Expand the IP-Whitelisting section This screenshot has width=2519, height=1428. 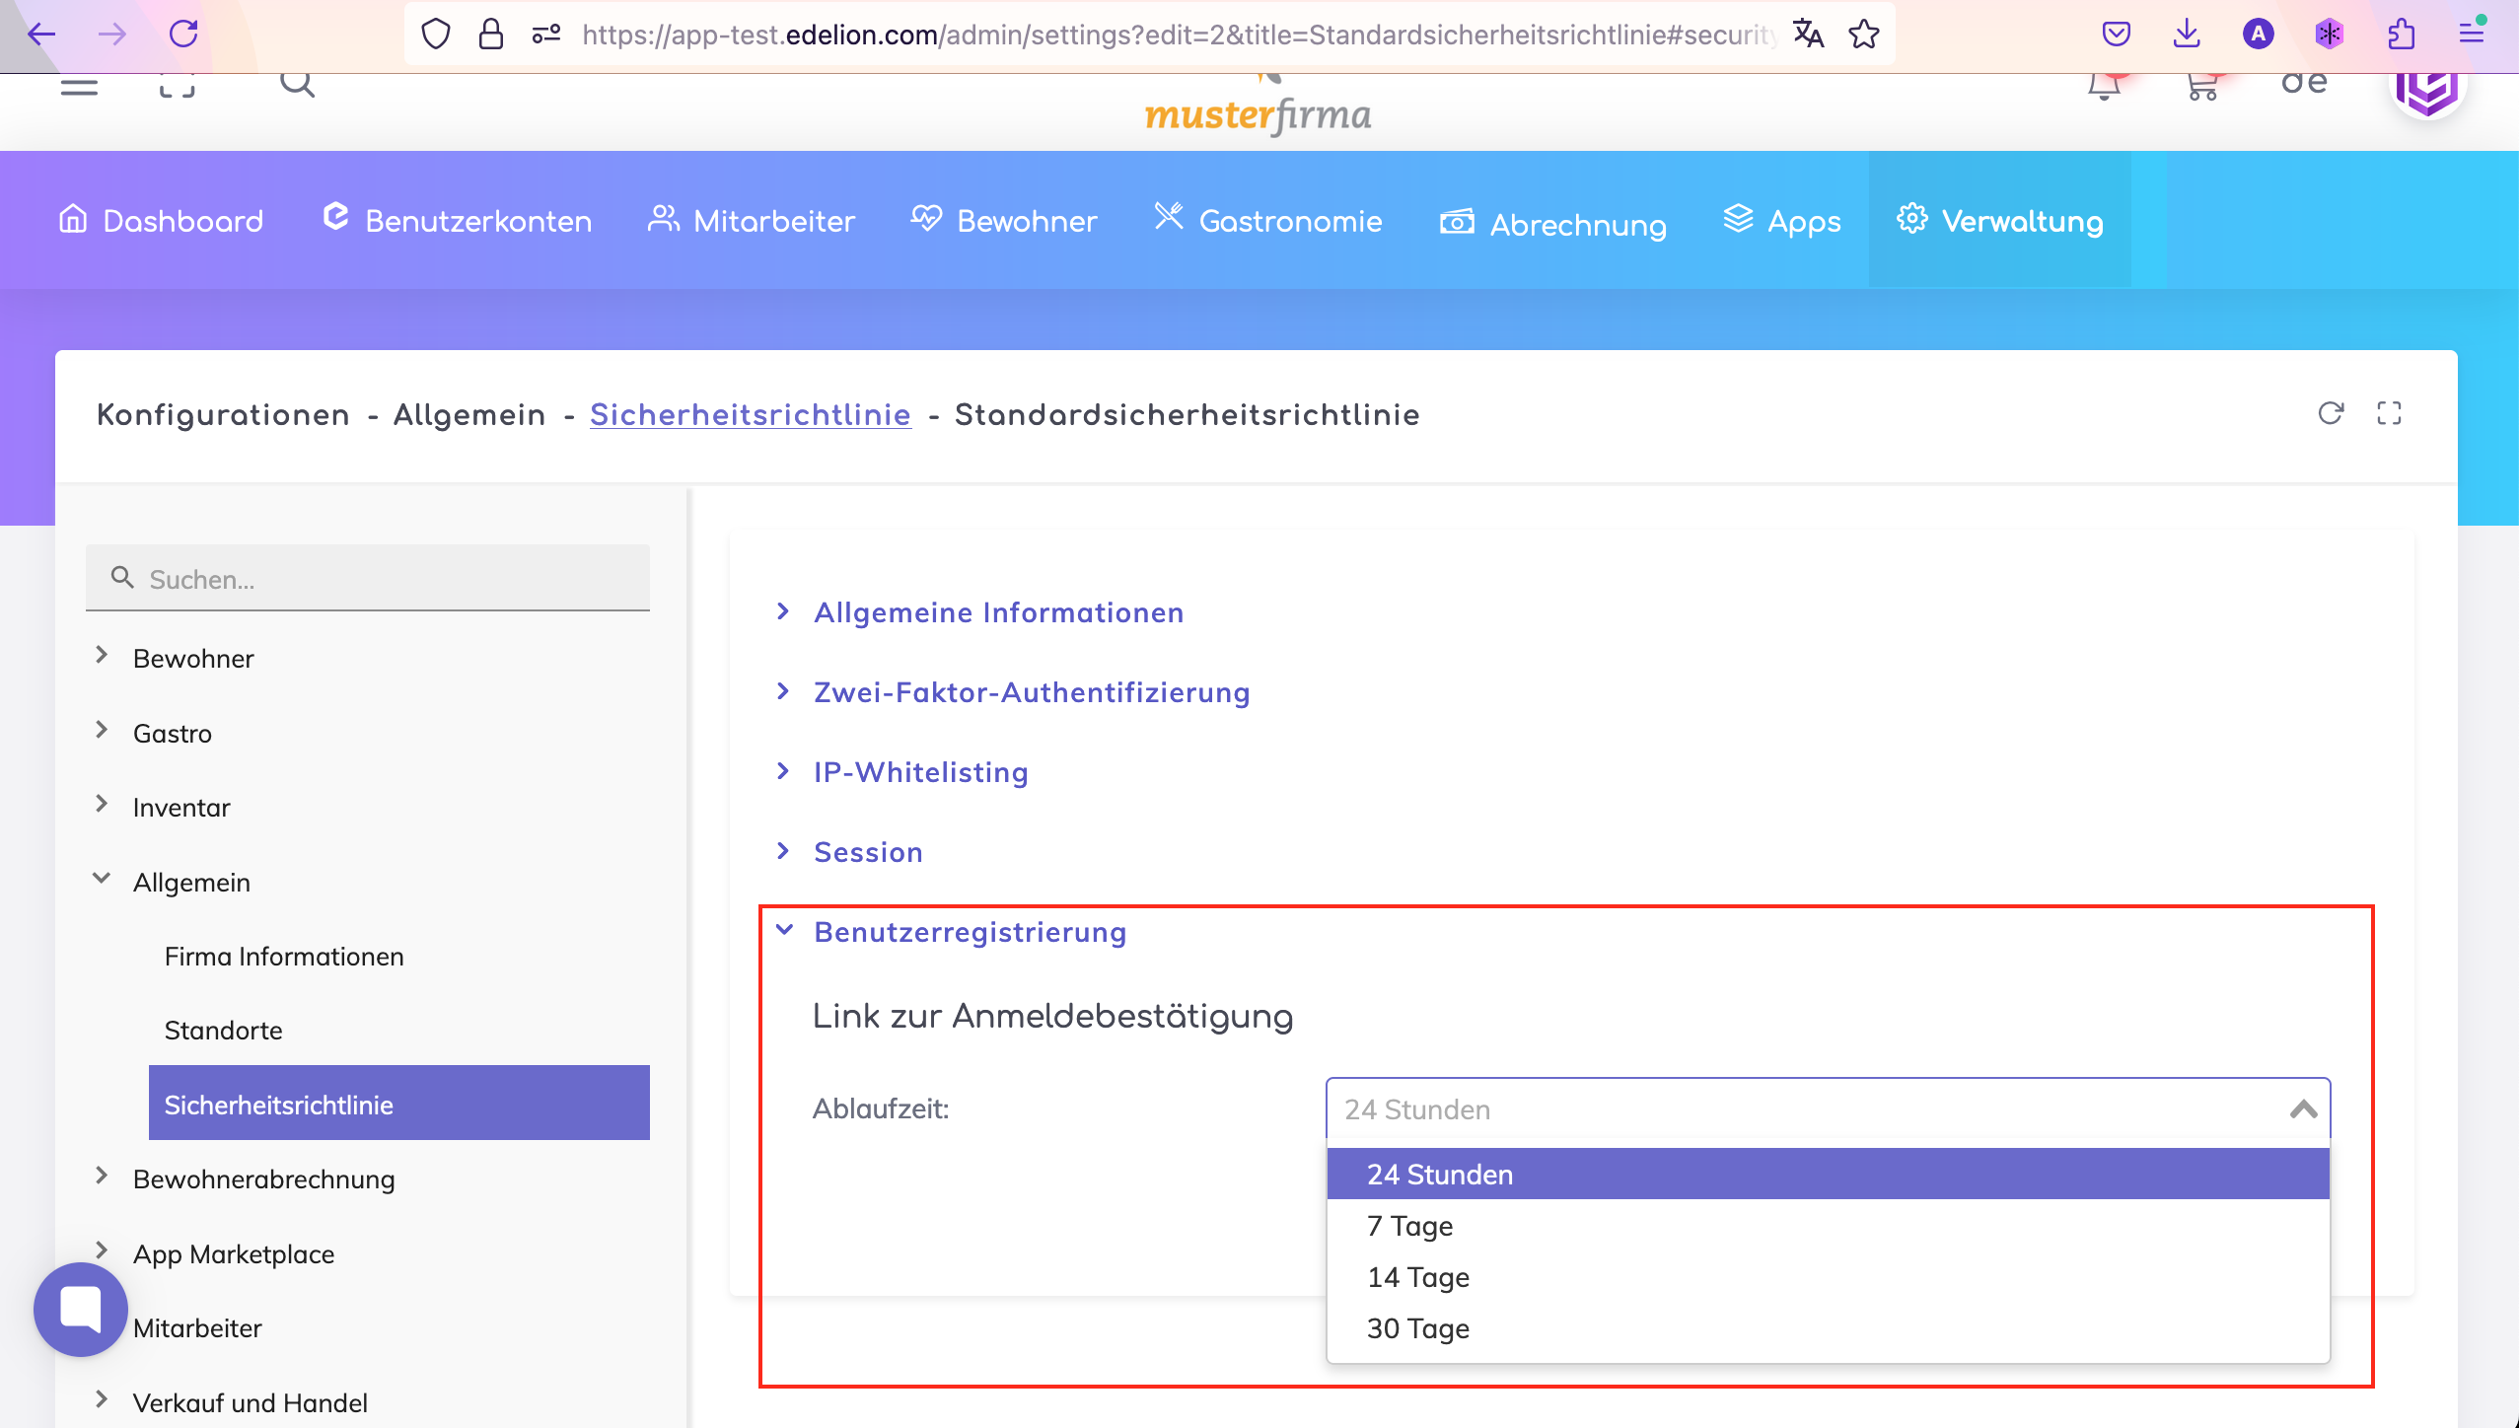point(920,772)
